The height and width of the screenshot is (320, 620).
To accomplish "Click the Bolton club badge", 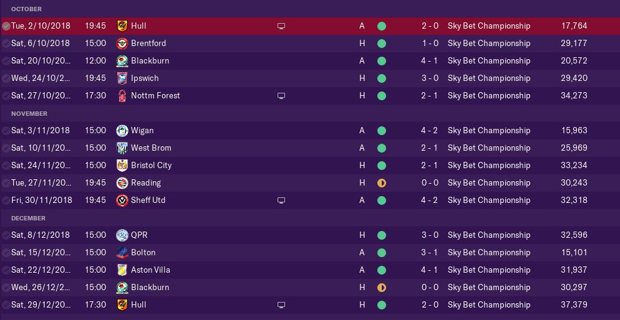I will point(122,253).
